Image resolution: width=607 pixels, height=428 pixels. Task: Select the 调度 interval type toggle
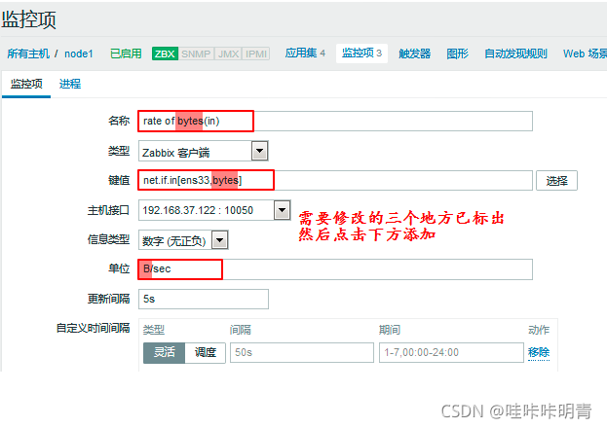pos(206,352)
